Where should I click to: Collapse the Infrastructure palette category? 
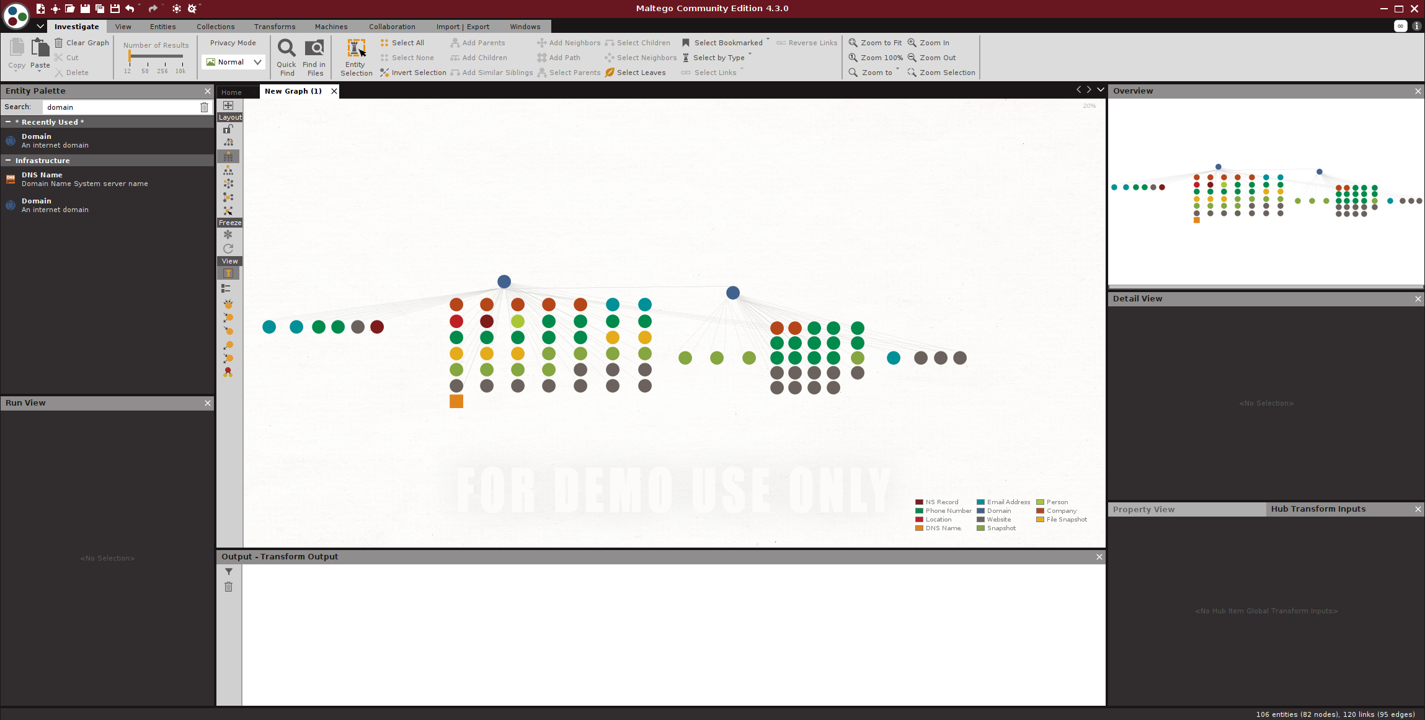pyautogui.click(x=8, y=161)
